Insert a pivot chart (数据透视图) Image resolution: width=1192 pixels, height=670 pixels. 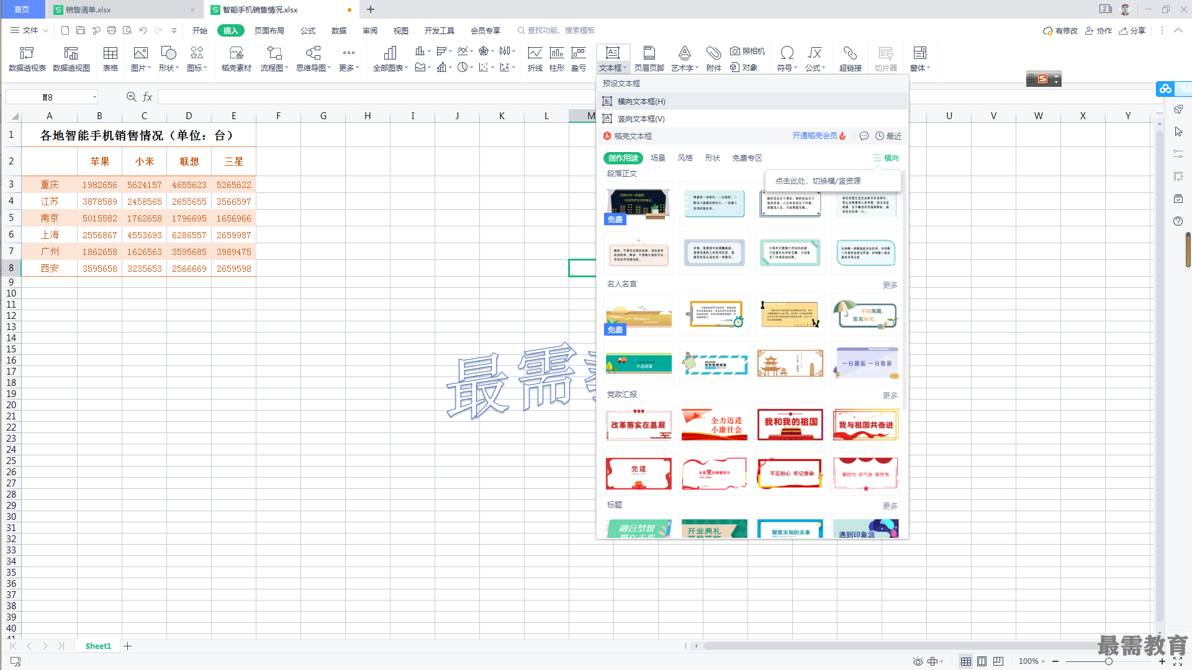click(71, 59)
